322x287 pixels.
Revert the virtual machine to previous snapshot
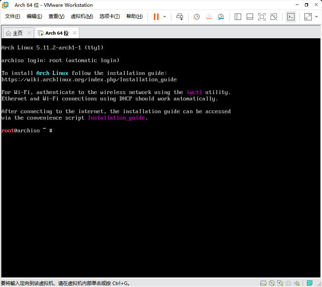(x=209, y=17)
